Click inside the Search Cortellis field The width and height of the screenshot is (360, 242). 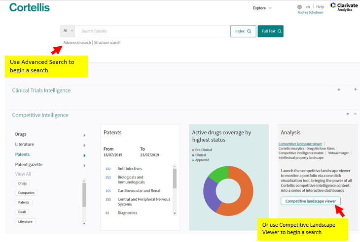pos(153,31)
